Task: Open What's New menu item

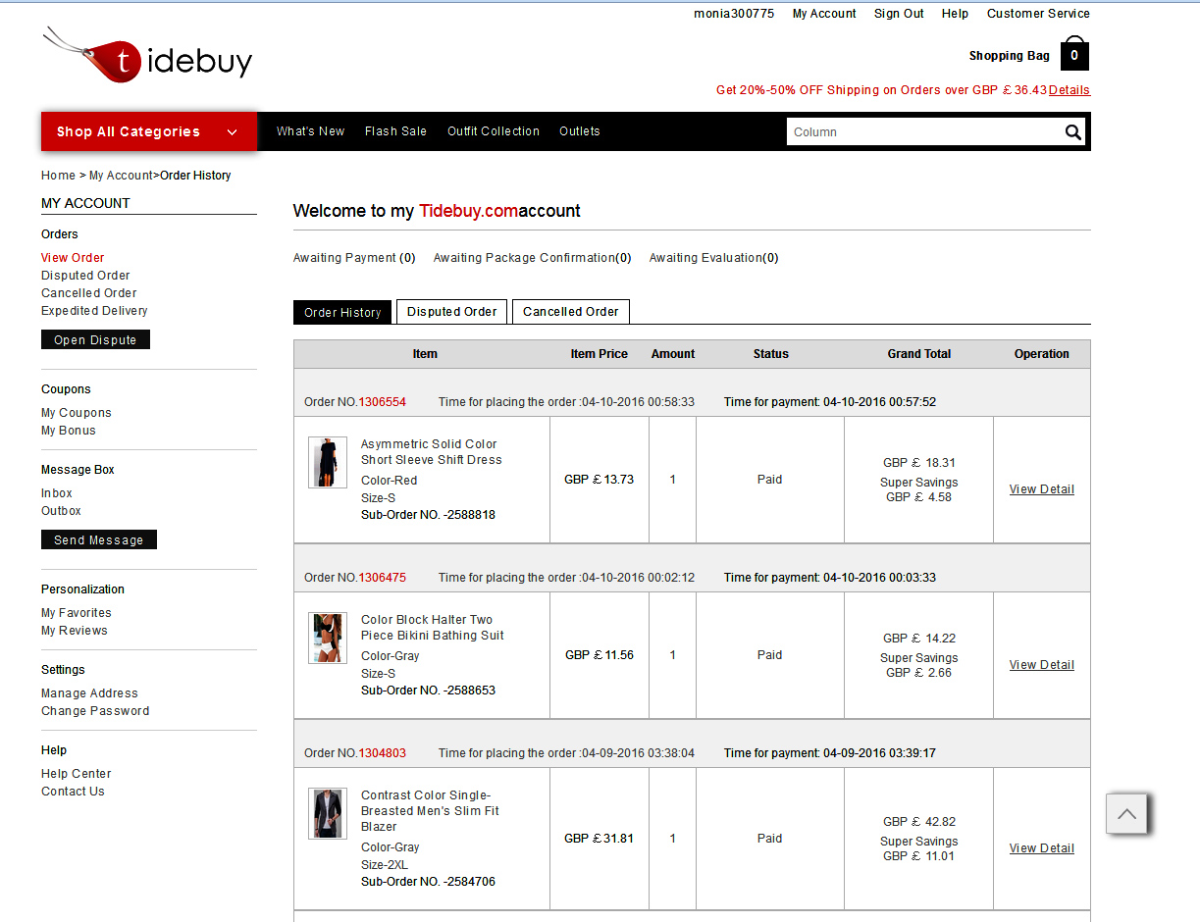Action: 310,131
